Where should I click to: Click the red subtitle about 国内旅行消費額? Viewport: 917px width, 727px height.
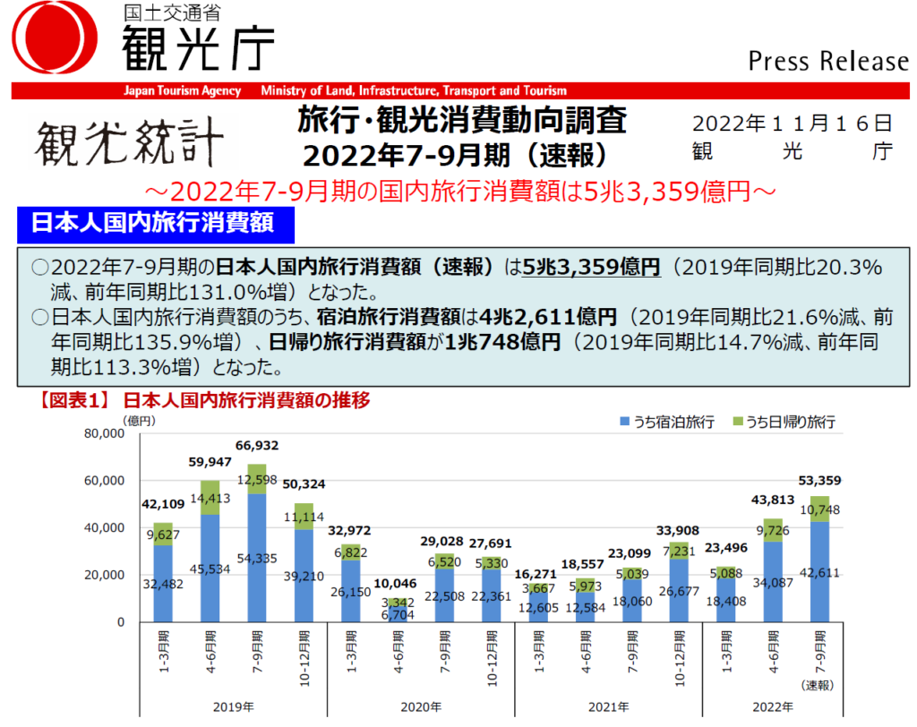(x=458, y=191)
